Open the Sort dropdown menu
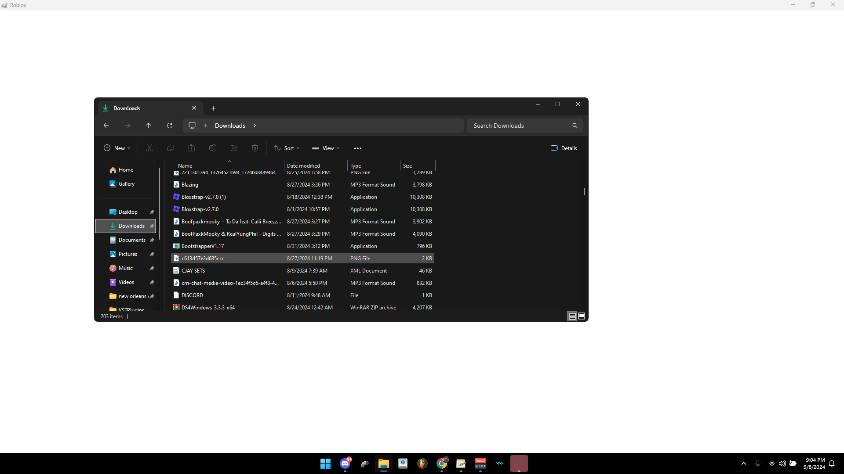This screenshot has height=474, width=844. point(287,148)
